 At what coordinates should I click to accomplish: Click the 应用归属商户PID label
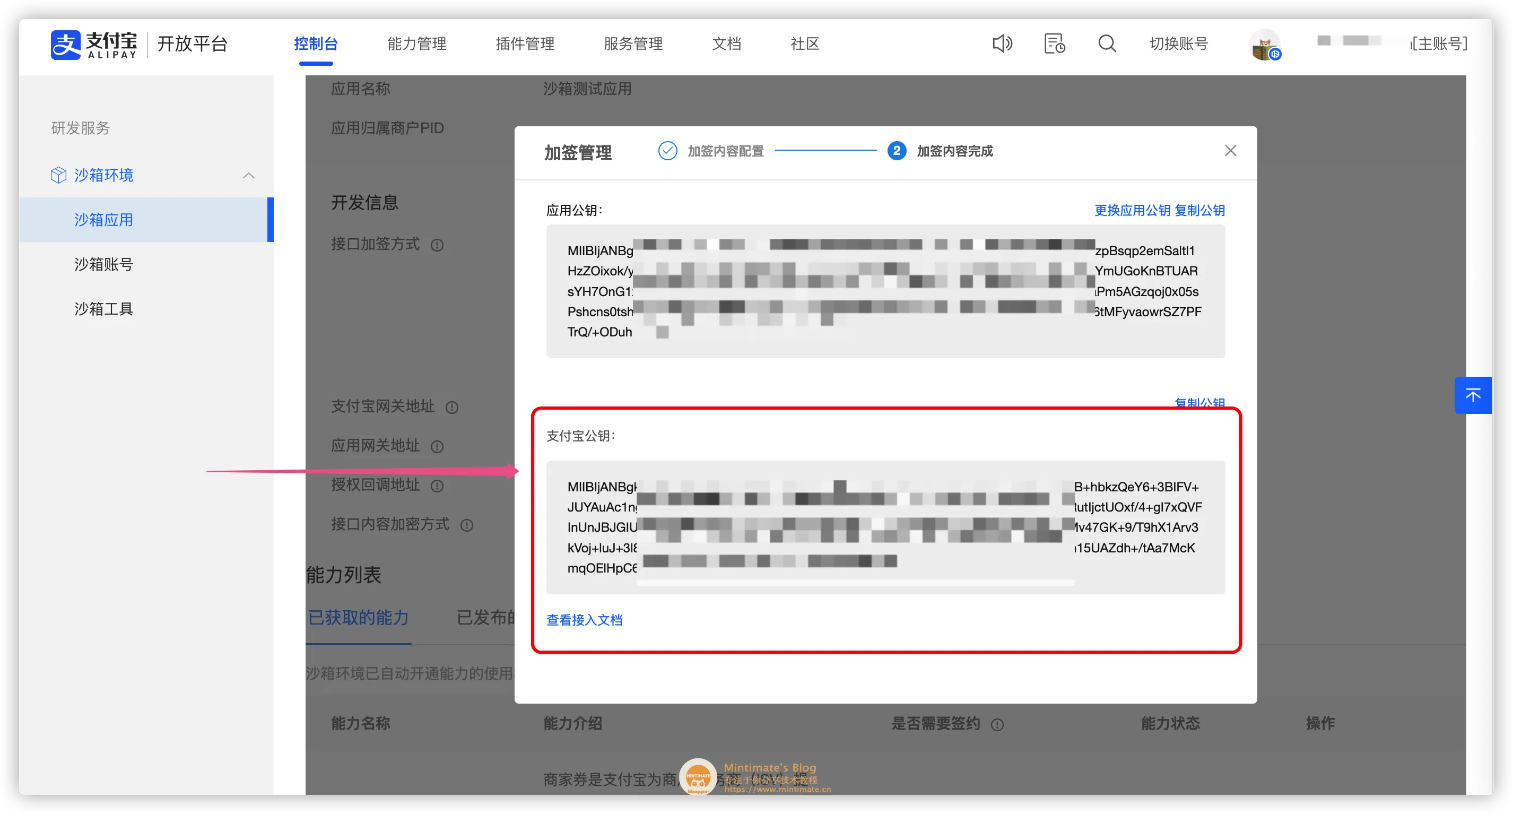[387, 128]
